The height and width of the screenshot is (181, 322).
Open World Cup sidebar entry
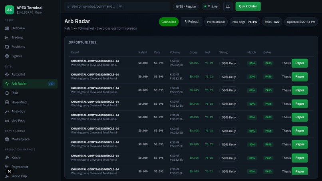tap(30, 176)
